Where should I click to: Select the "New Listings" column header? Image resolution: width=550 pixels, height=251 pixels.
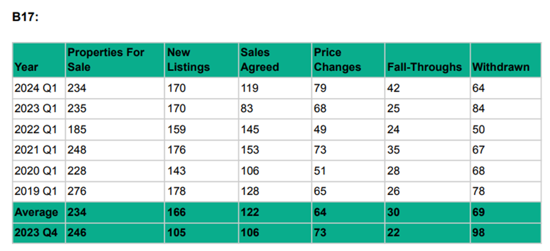coord(188,60)
